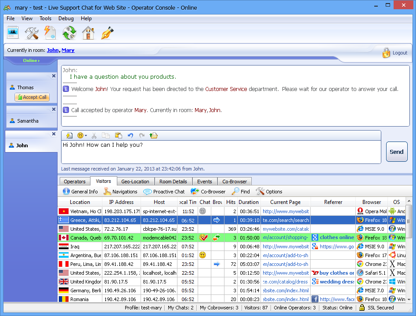Close Samantha chat panel

[x=54, y=109]
